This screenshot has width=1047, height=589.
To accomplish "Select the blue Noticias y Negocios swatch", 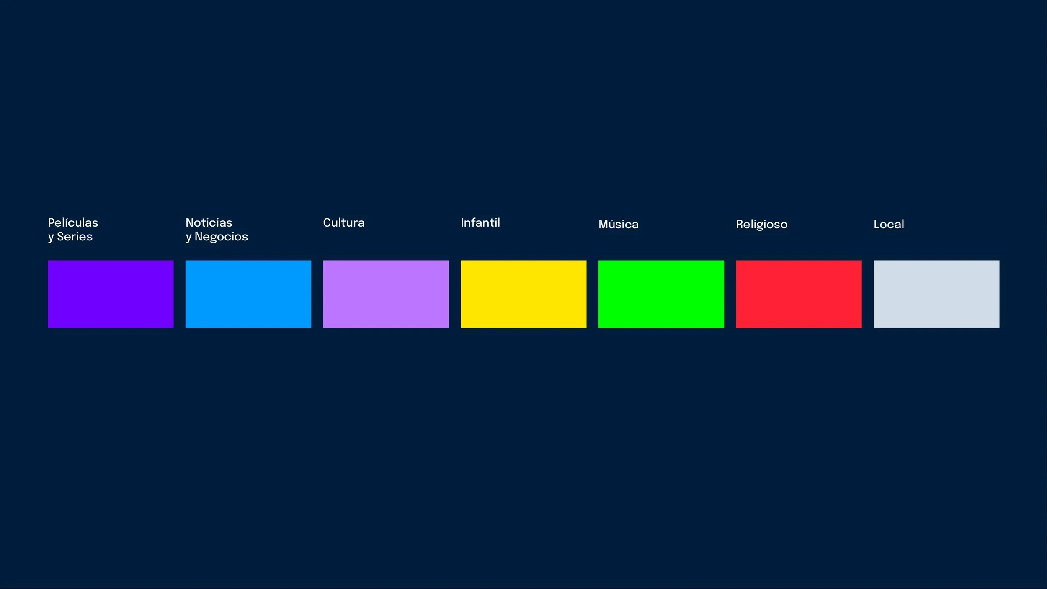I will point(248,294).
